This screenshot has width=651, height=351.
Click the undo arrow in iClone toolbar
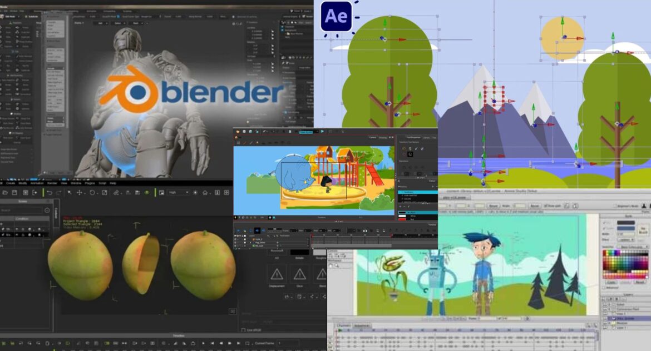click(x=50, y=192)
